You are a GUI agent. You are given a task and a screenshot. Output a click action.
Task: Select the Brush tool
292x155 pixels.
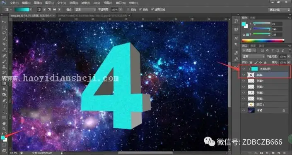pyautogui.click(x=4, y=61)
